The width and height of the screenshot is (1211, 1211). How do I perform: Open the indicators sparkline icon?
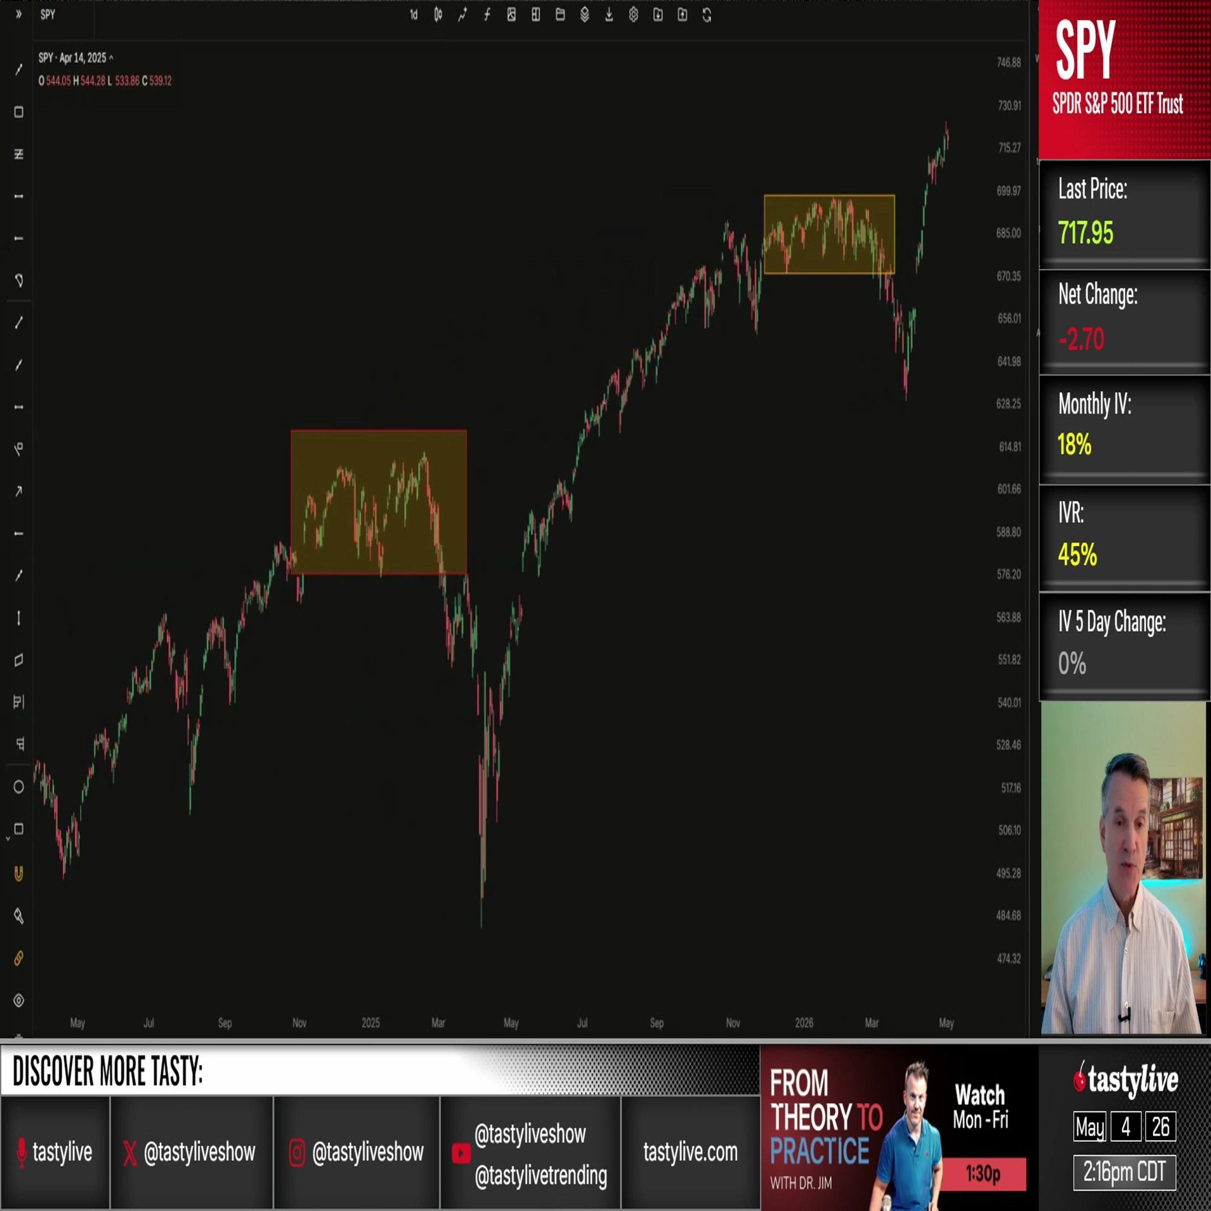click(x=463, y=15)
